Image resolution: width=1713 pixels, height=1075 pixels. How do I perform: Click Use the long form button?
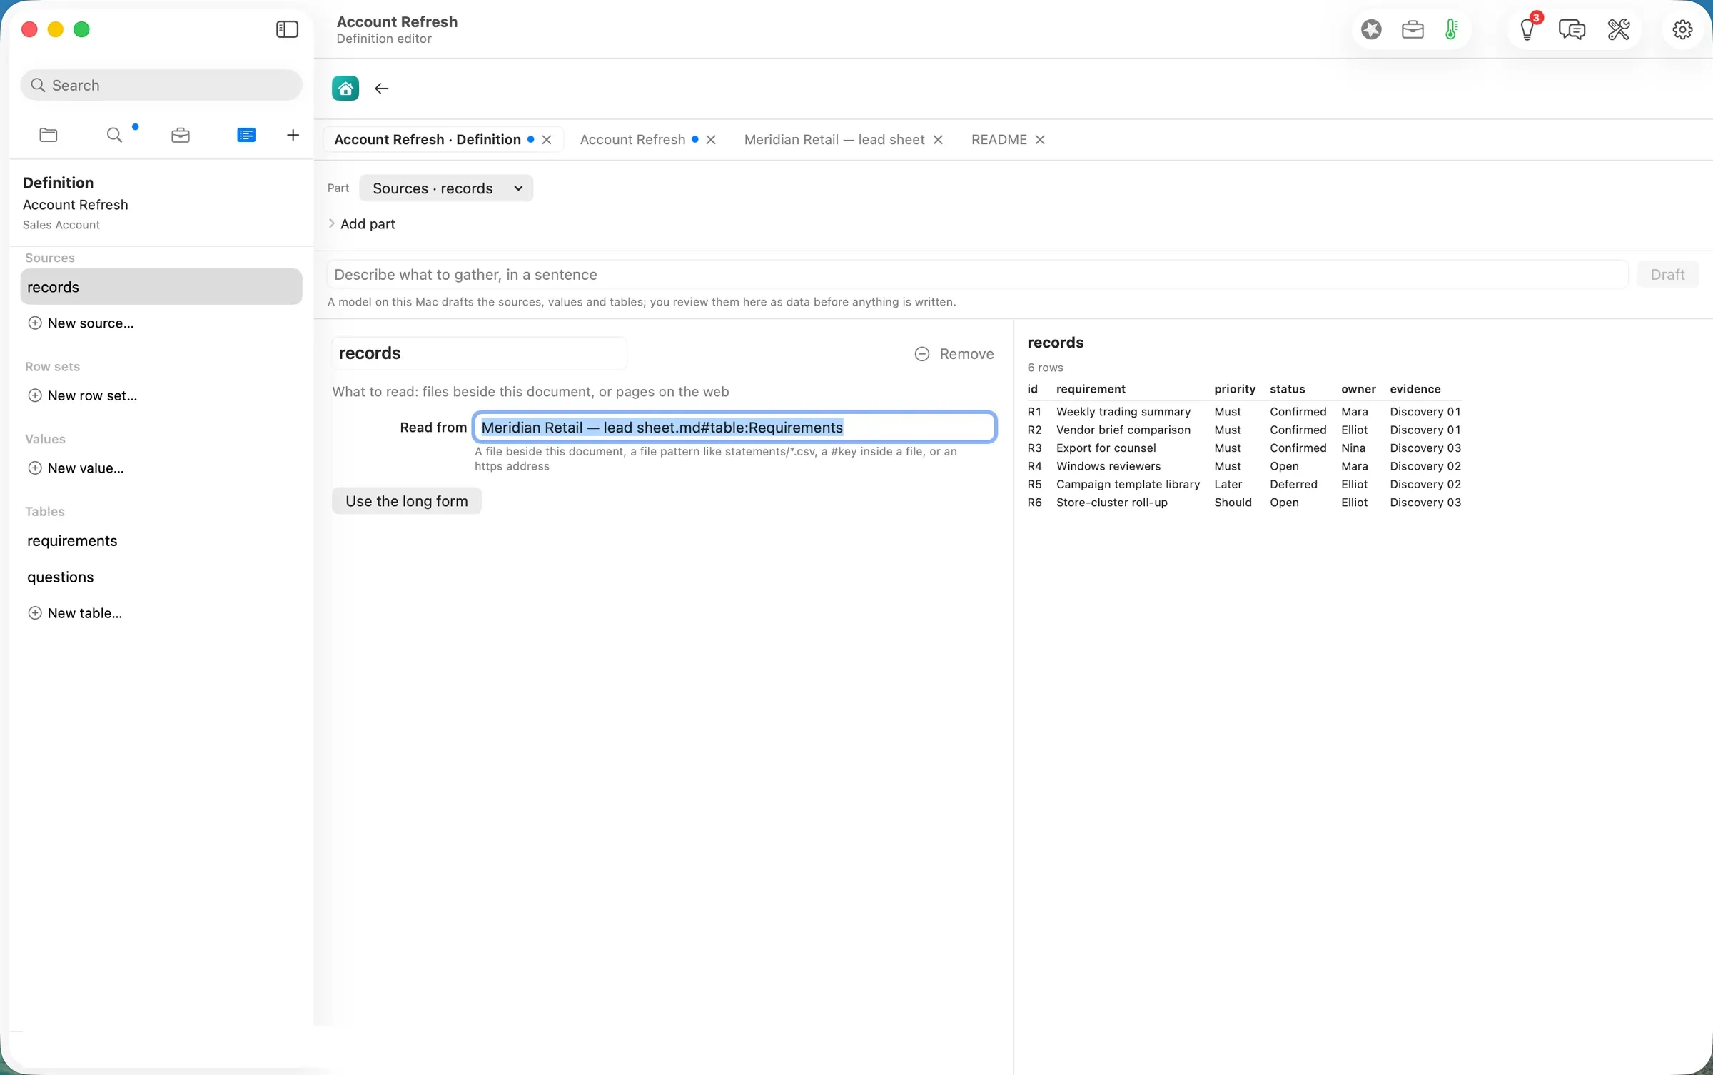[x=407, y=501]
